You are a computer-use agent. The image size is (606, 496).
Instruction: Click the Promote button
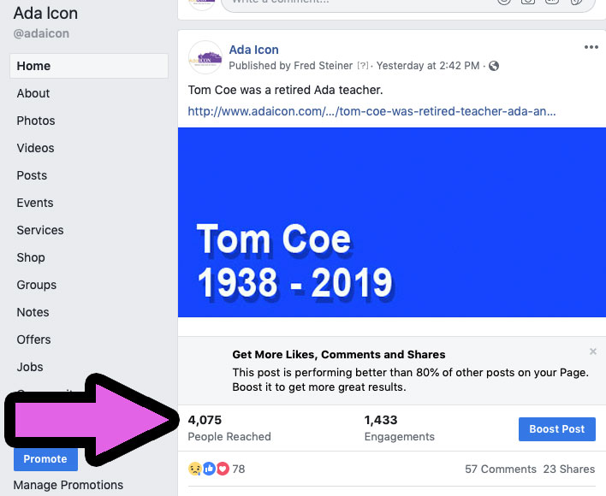point(45,459)
